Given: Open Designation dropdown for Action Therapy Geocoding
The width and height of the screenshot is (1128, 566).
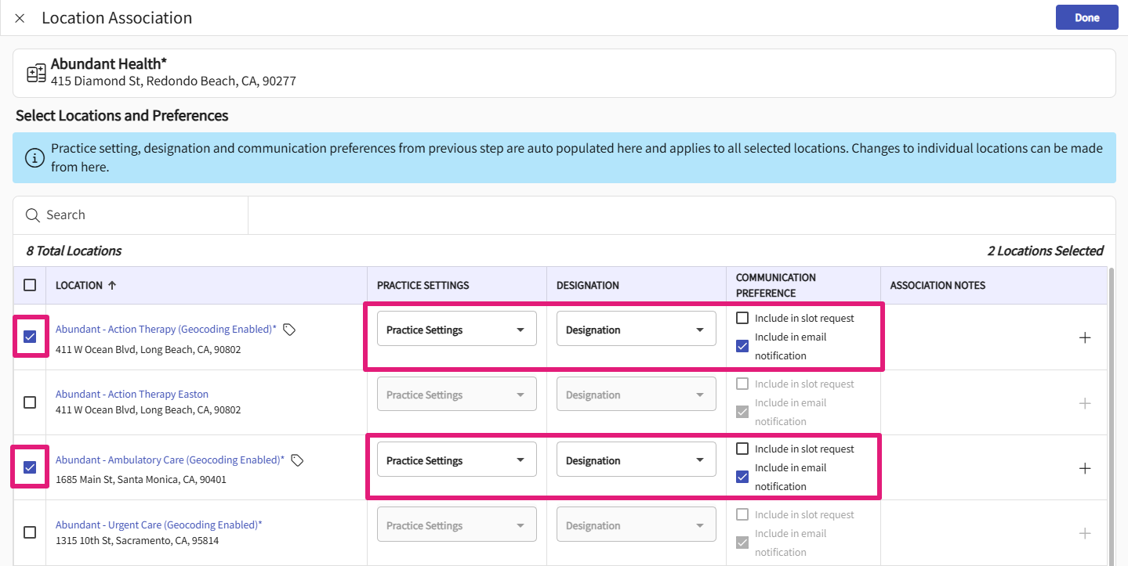Looking at the screenshot, I should 636,329.
